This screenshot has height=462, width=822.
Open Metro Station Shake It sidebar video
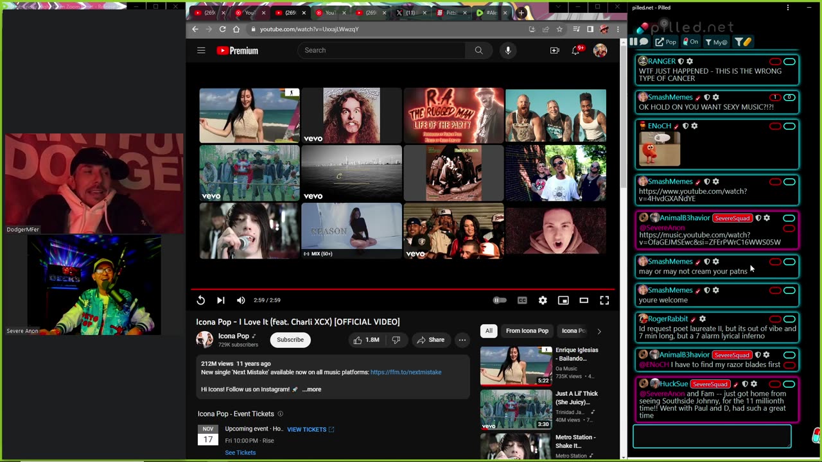point(516,447)
